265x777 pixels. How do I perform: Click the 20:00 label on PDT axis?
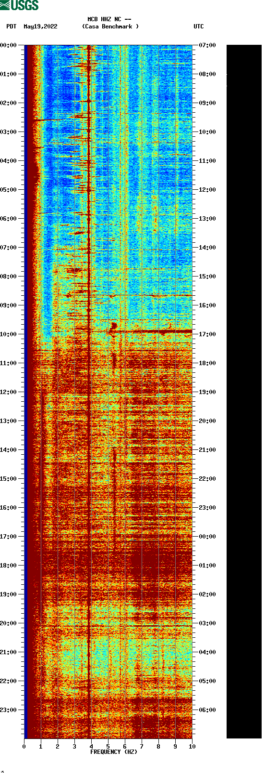click(x=8, y=623)
